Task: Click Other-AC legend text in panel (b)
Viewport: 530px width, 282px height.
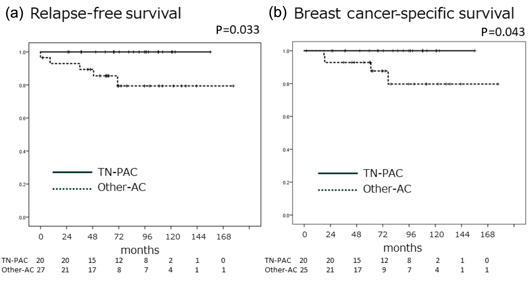Action: click(x=387, y=189)
